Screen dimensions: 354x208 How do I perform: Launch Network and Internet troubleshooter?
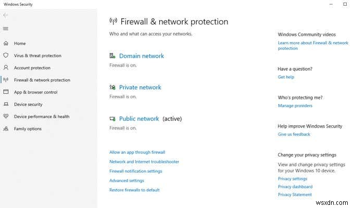click(x=144, y=162)
